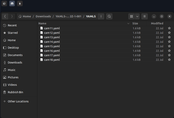Click the file icon of cam11.yaml

pos(41,28)
